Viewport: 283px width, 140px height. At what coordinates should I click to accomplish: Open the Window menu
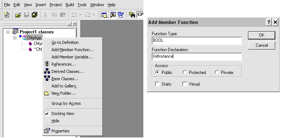pos(97,5)
